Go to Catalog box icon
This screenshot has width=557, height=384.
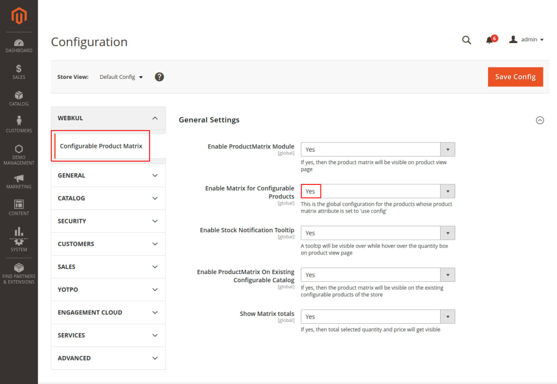(19, 96)
